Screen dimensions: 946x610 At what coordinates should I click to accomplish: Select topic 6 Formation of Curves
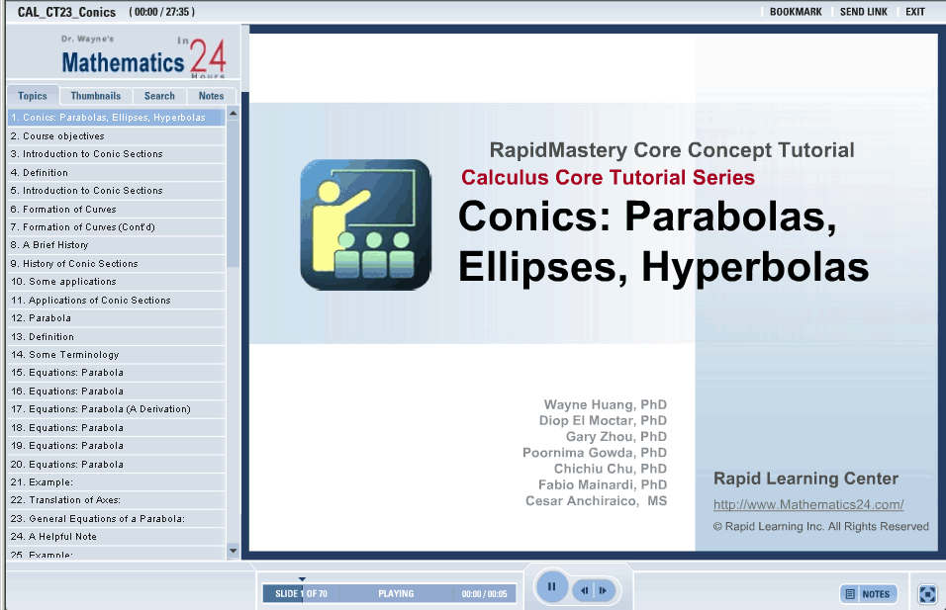click(x=117, y=210)
